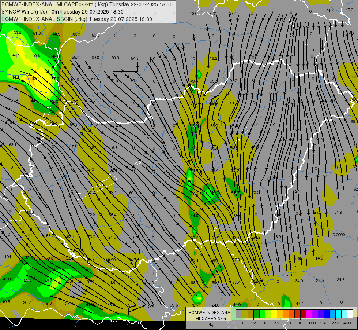Select the sky-blue swatch left of the 250 tick
The image size is (358, 330).
[333, 313]
